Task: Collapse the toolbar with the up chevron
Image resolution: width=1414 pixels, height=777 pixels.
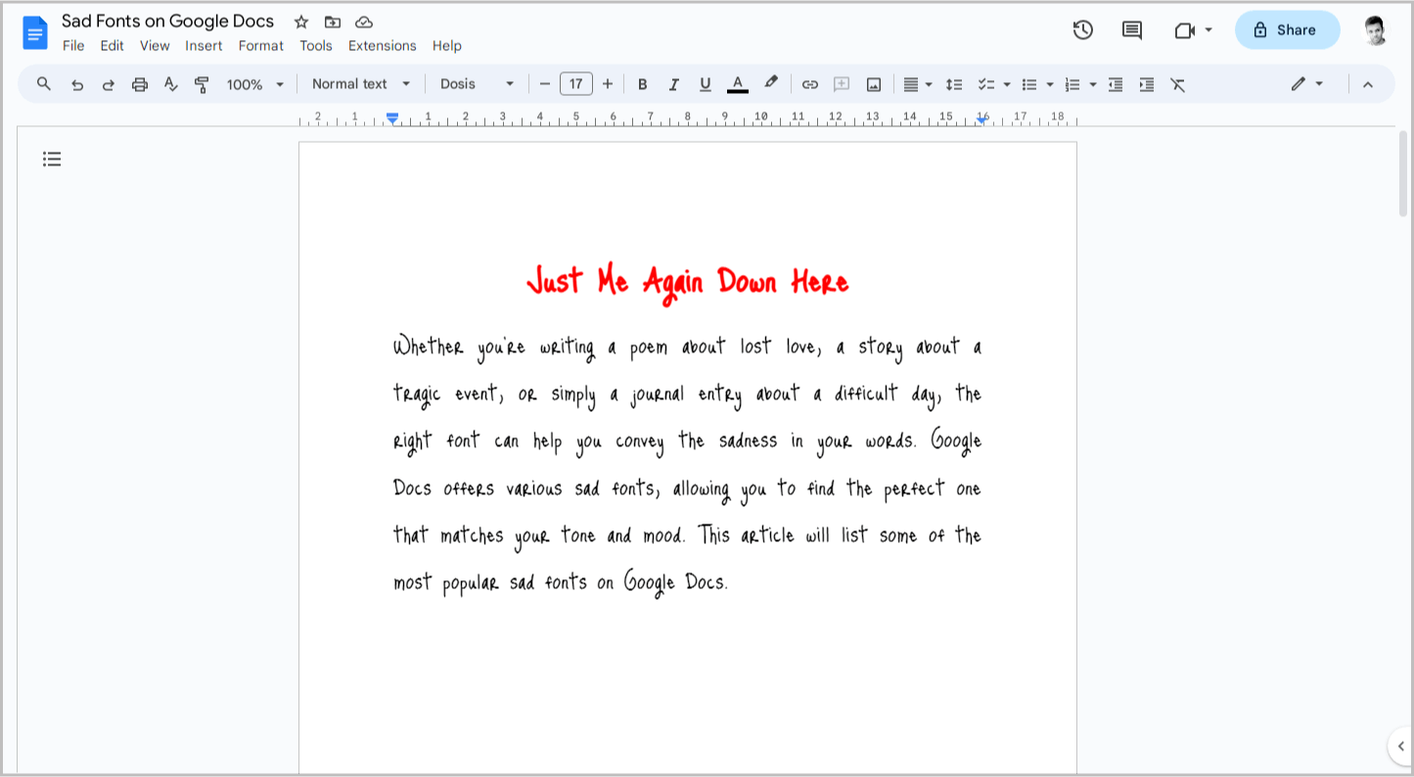Action: (x=1368, y=85)
